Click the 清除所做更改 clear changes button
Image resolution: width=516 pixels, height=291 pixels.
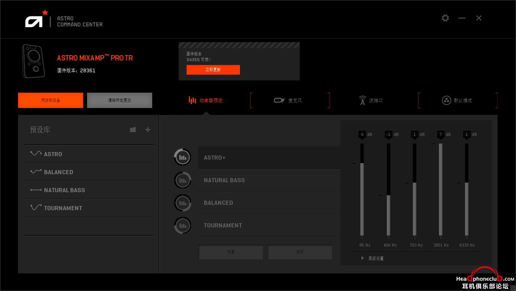[120, 100]
